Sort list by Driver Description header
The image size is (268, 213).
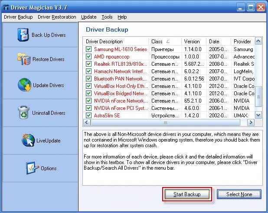coord(116,42)
